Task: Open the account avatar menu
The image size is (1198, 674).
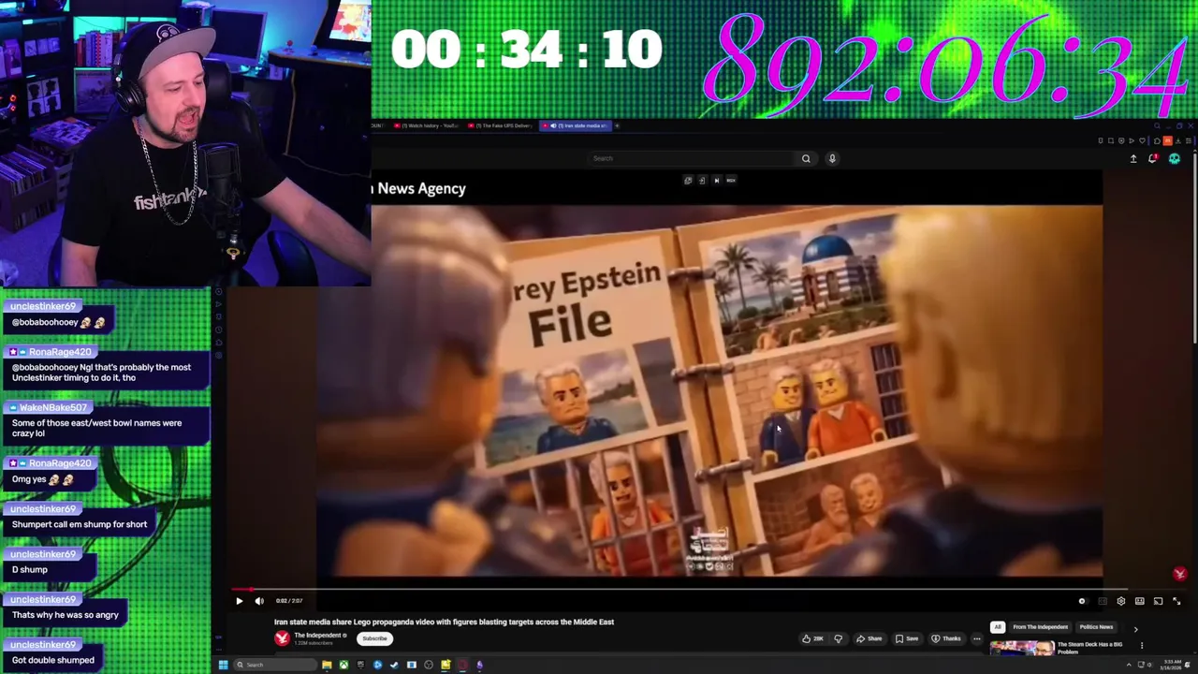Action: 1175,159
